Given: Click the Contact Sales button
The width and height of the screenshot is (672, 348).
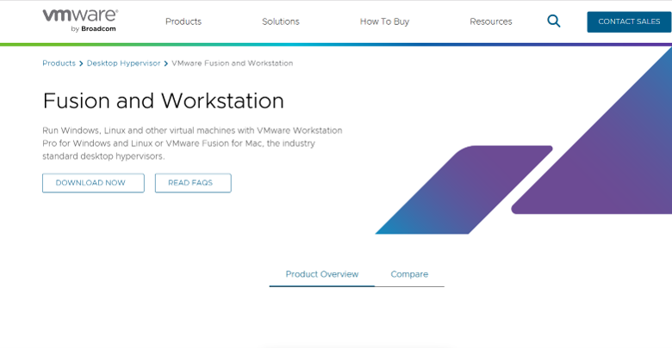Looking at the screenshot, I should pyautogui.click(x=629, y=21).
